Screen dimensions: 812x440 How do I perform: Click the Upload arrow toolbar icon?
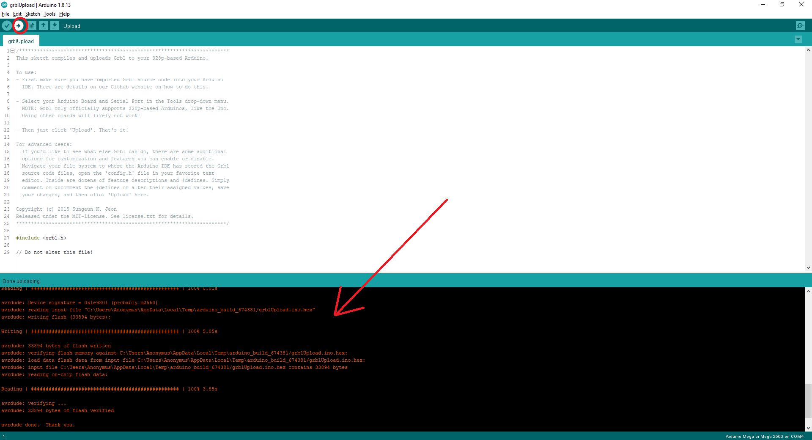pos(19,26)
